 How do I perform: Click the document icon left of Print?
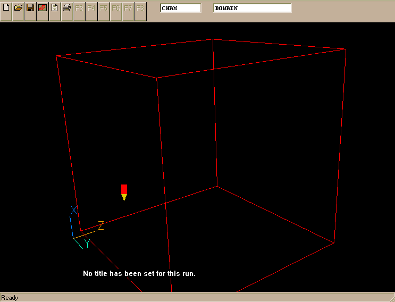[x=54, y=9]
